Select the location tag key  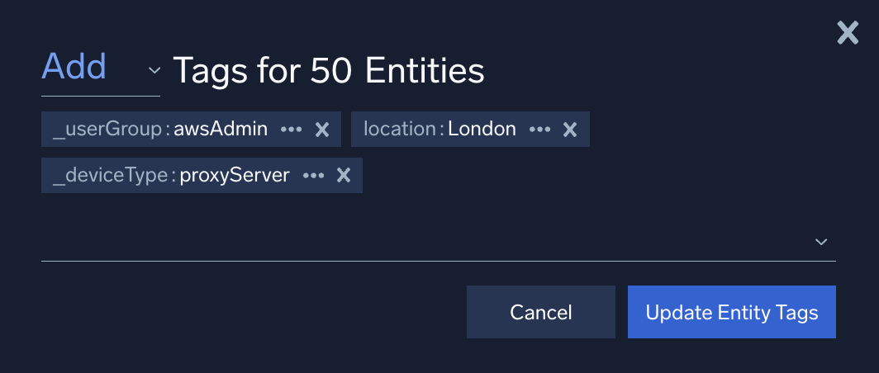coord(399,130)
